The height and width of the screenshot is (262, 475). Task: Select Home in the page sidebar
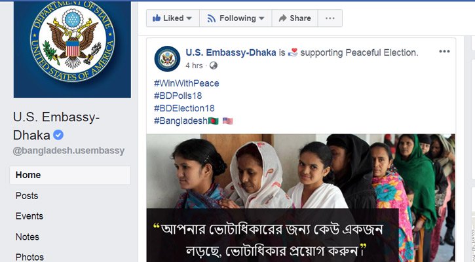(x=70, y=175)
